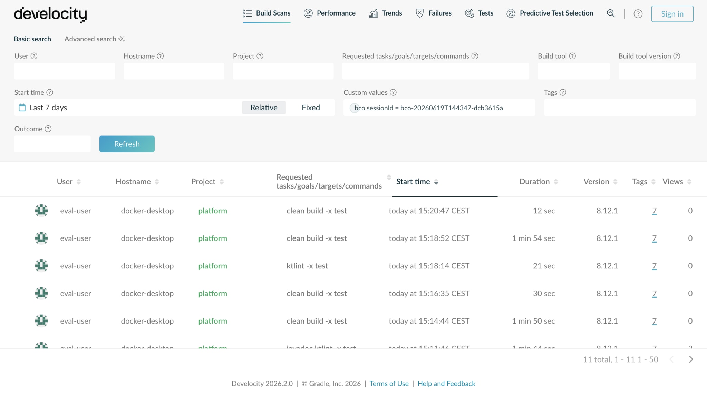
Task: Click the Custom values help icon
Action: (393, 92)
